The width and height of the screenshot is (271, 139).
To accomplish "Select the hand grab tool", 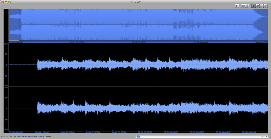I will (257, 6).
